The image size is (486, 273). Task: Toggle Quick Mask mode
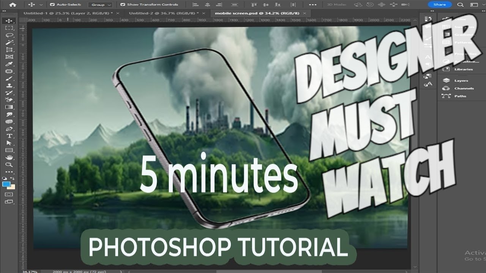pyautogui.click(x=9, y=194)
